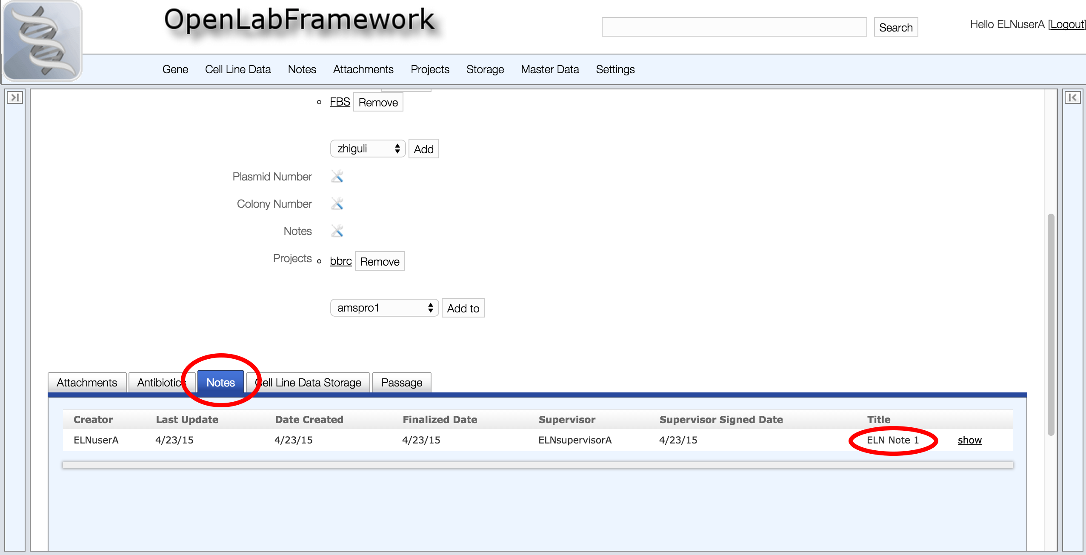1086x555 pixels.
Task: Click the Plasmid Number edit pencil icon
Action: (337, 176)
